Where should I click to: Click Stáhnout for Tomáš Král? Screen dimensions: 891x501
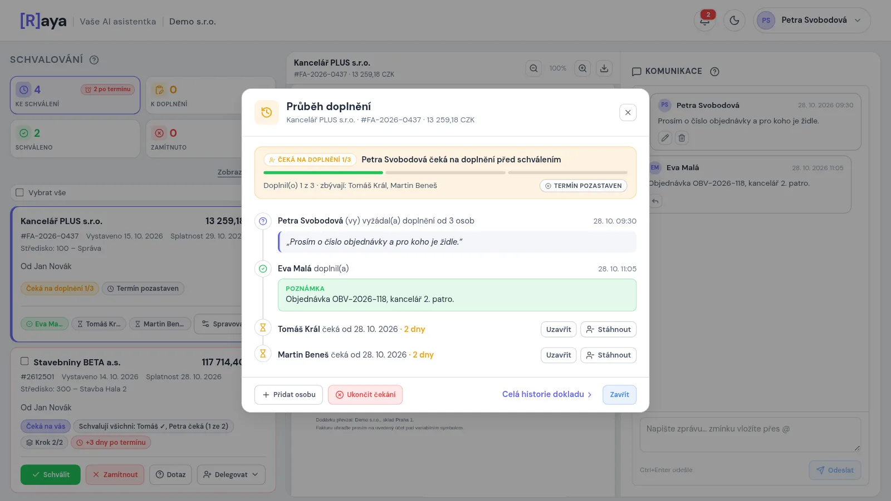pos(608,329)
